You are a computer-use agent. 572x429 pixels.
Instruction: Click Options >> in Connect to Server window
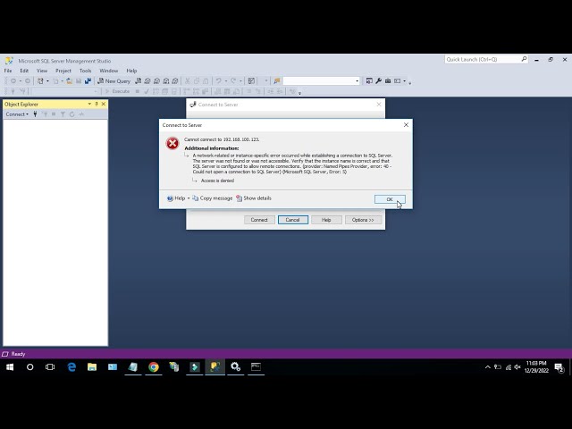(363, 220)
